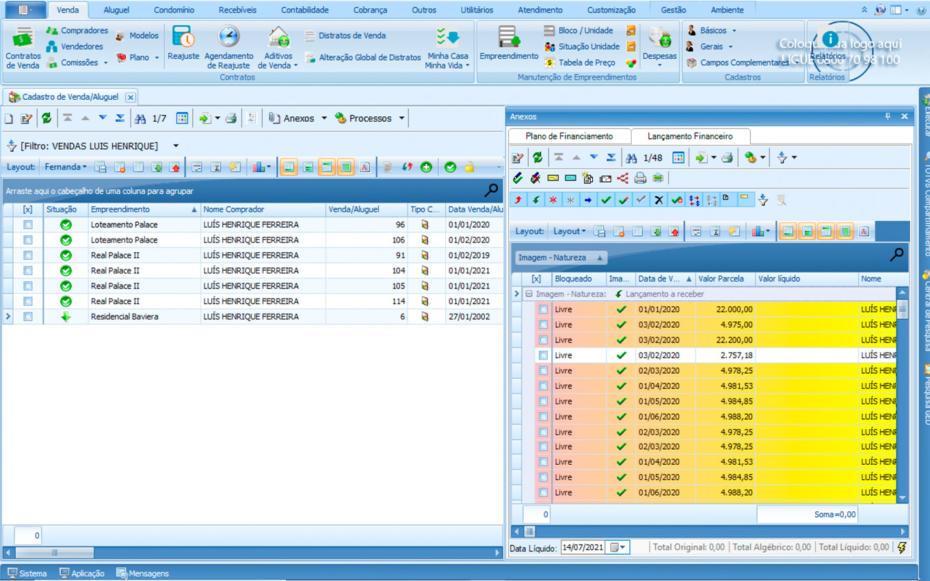Image resolution: width=930 pixels, height=581 pixels.
Task: Collapse the Imagem - Natureza group row
Action: (529, 294)
